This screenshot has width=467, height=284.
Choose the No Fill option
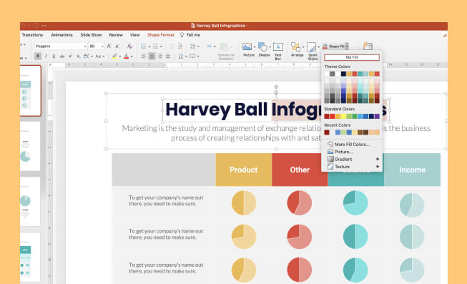tap(352, 57)
